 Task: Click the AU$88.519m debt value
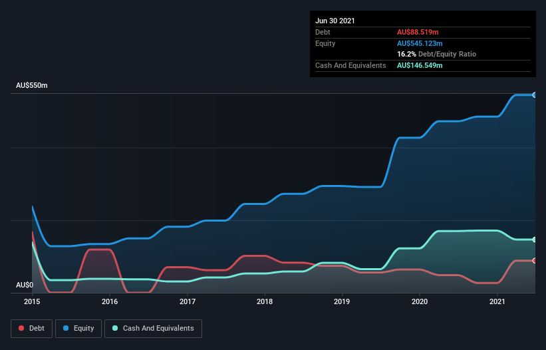click(418, 32)
